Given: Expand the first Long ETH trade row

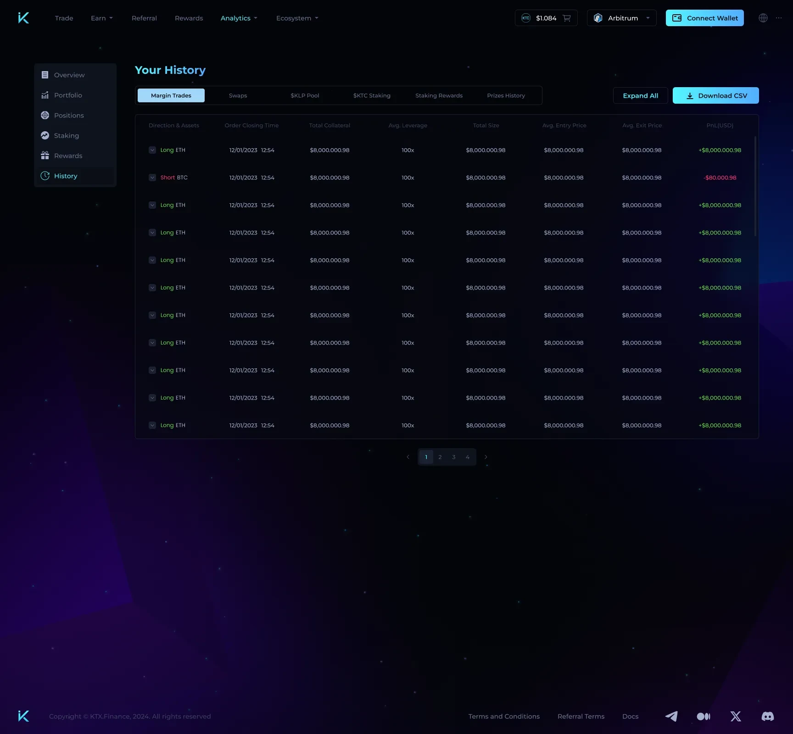Looking at the screenshot, I should point(152,150).
